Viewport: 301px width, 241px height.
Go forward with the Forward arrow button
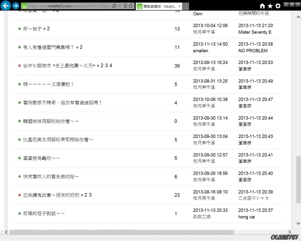(16, 6)
